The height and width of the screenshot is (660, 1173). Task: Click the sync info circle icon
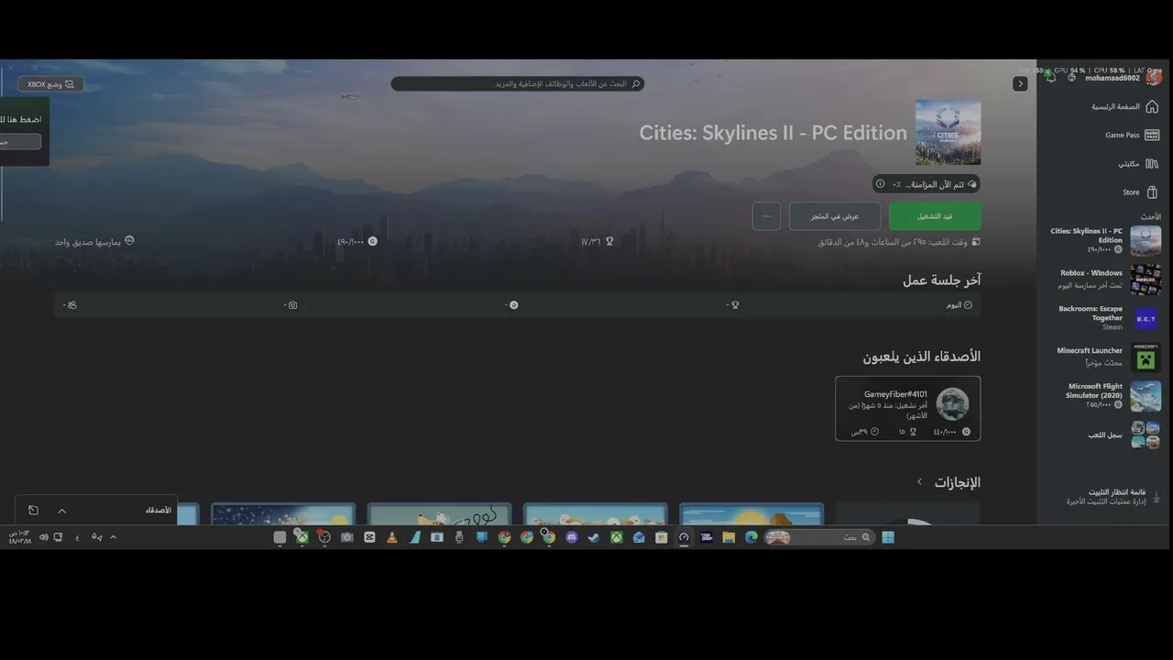pos(880,184)
